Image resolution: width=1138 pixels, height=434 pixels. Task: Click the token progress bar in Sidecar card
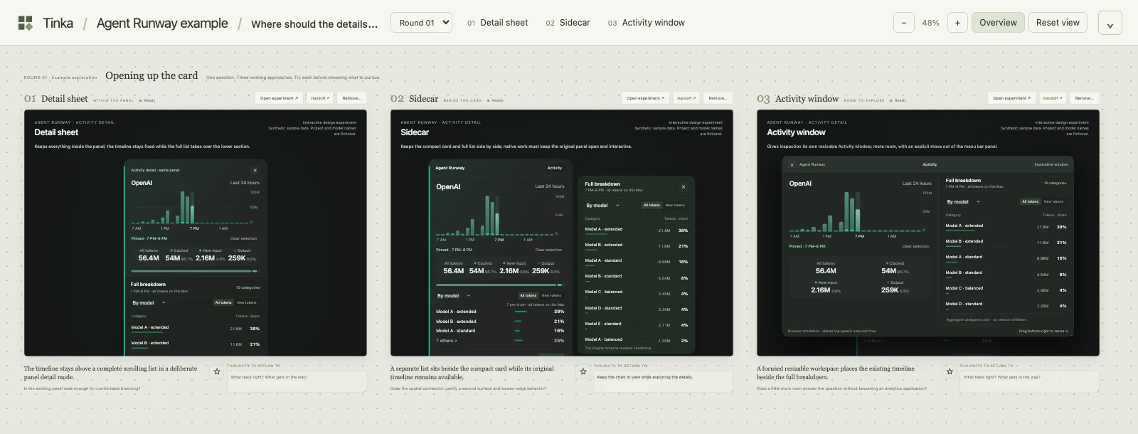pyautogui.click(x=501, y=285)
